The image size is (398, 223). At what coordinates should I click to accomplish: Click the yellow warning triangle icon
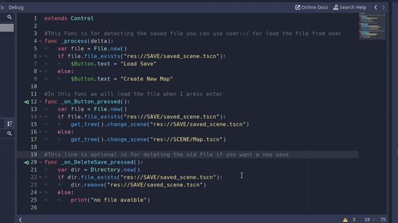point(345,220)
